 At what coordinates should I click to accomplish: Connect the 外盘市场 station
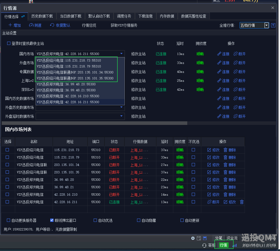click(x=223, y=63)
